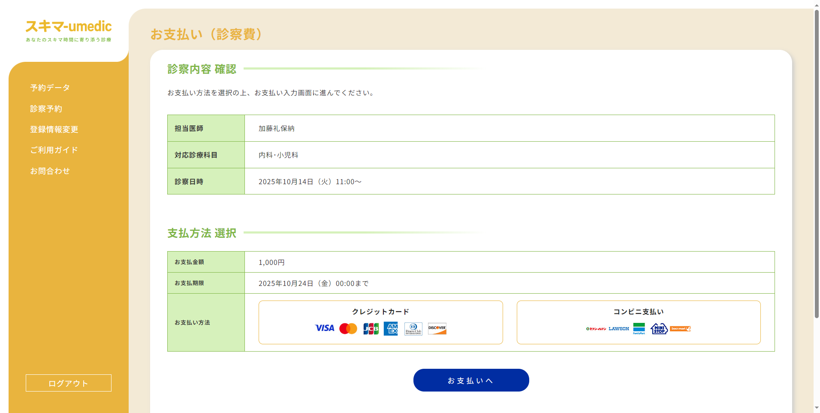Click the JCB card brand icon
The image size is (820, 413).
tap(371, 328)
